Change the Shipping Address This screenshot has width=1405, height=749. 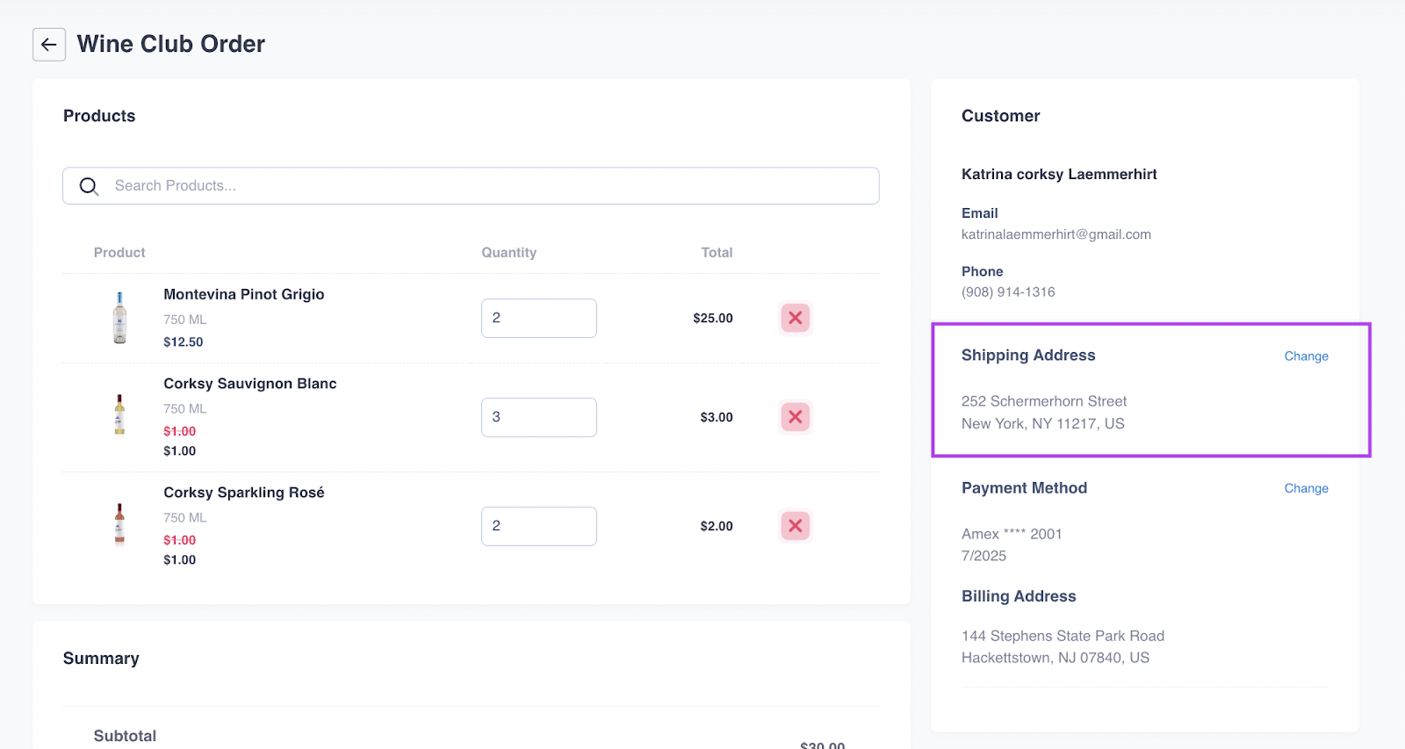[x=1306, y=356]
